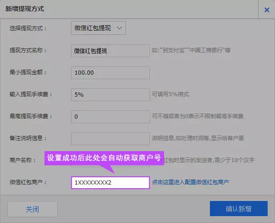Screen dimensions: 275x223
Task: Click the 确认新增 button
Action: (239, 209)
